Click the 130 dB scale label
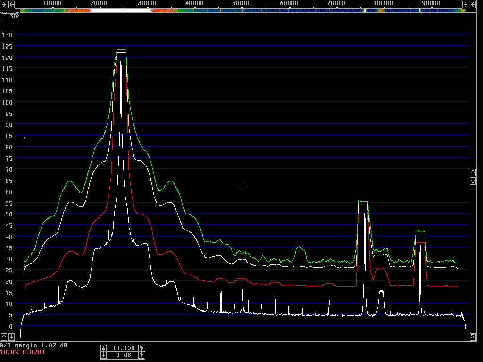The height and width of the screenshot is (362, 483). [x=7, y=35]
